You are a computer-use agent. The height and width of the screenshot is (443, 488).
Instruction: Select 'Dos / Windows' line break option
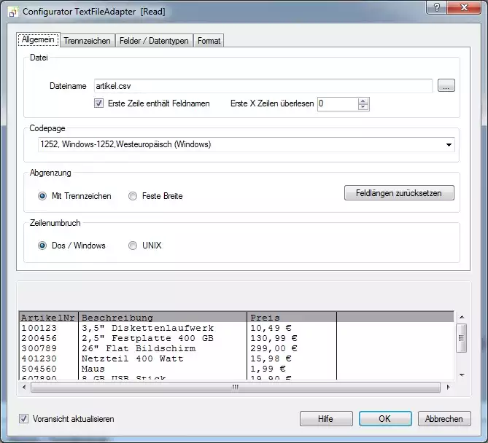[x=42, y=246]
